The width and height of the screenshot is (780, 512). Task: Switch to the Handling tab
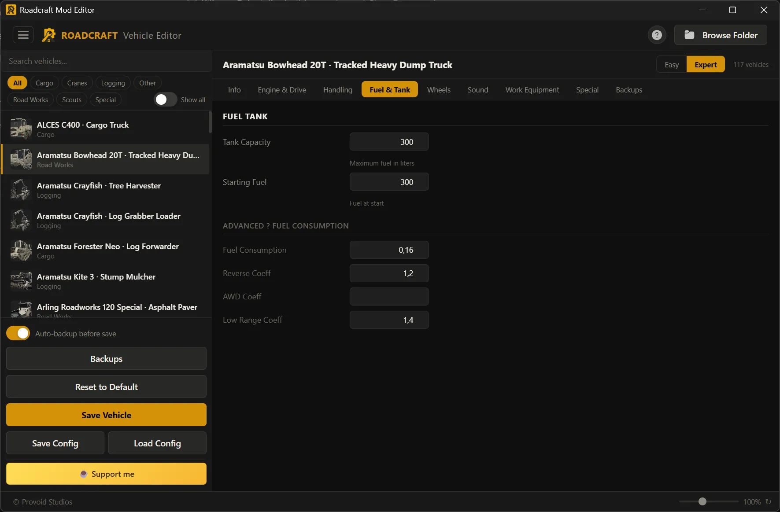click(338, 89)
